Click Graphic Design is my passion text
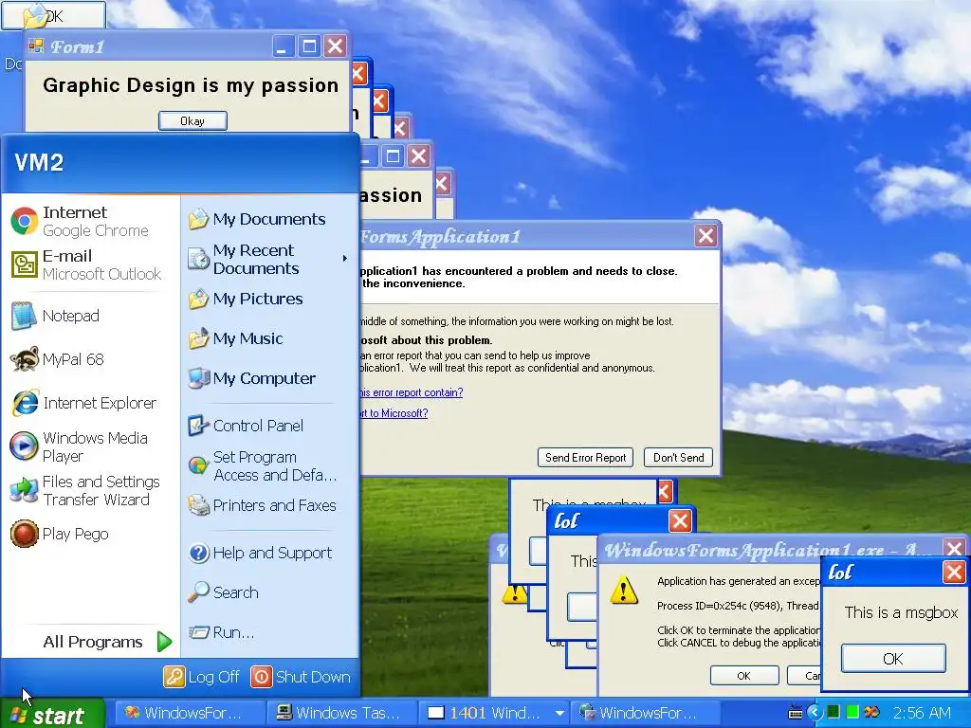This screenshot has height=728, width=971. [191, 85]
